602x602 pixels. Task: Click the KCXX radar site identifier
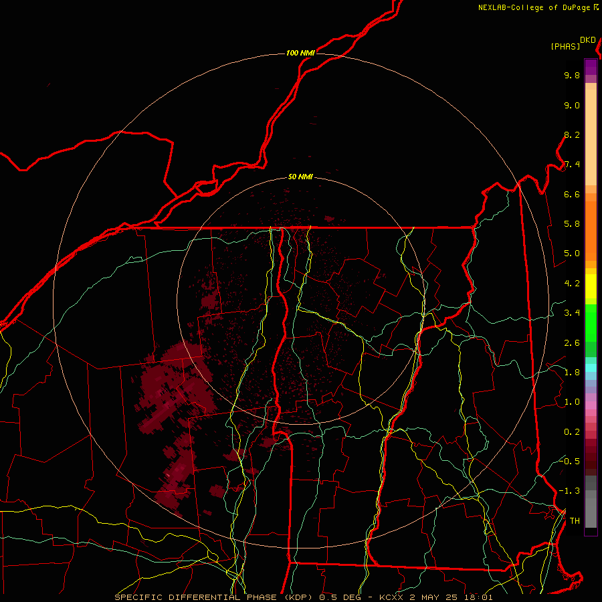391,597
